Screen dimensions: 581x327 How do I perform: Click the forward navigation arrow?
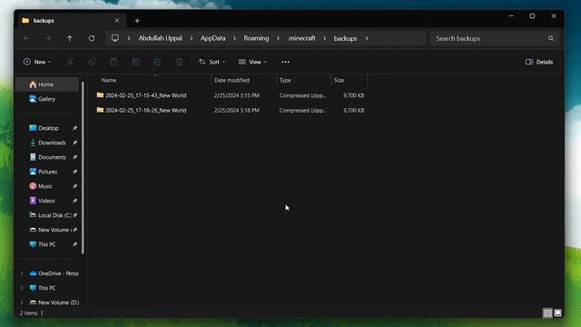48,38
